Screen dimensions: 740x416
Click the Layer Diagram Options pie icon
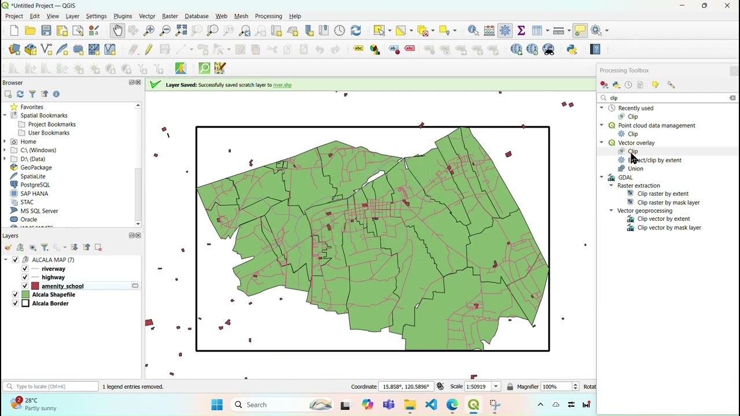(375, 50)
